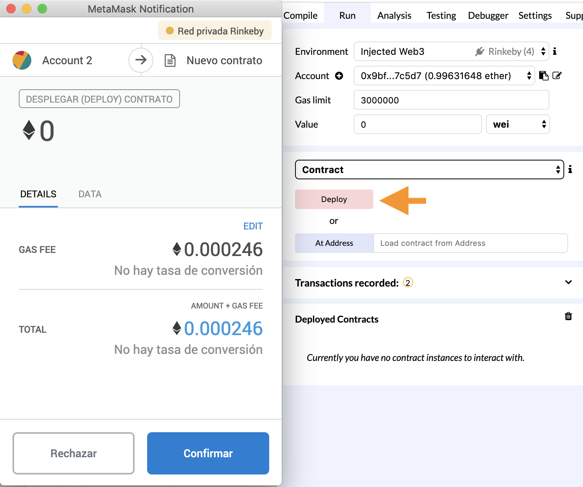Click the Deployed Contracts heading
Screen dimensions: 583x487
pos(337,319)
